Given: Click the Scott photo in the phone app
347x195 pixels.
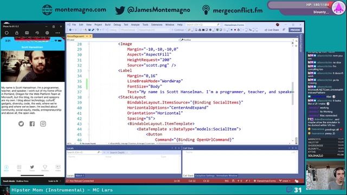Looking at the screenshot, I should (x=33, y=66).
